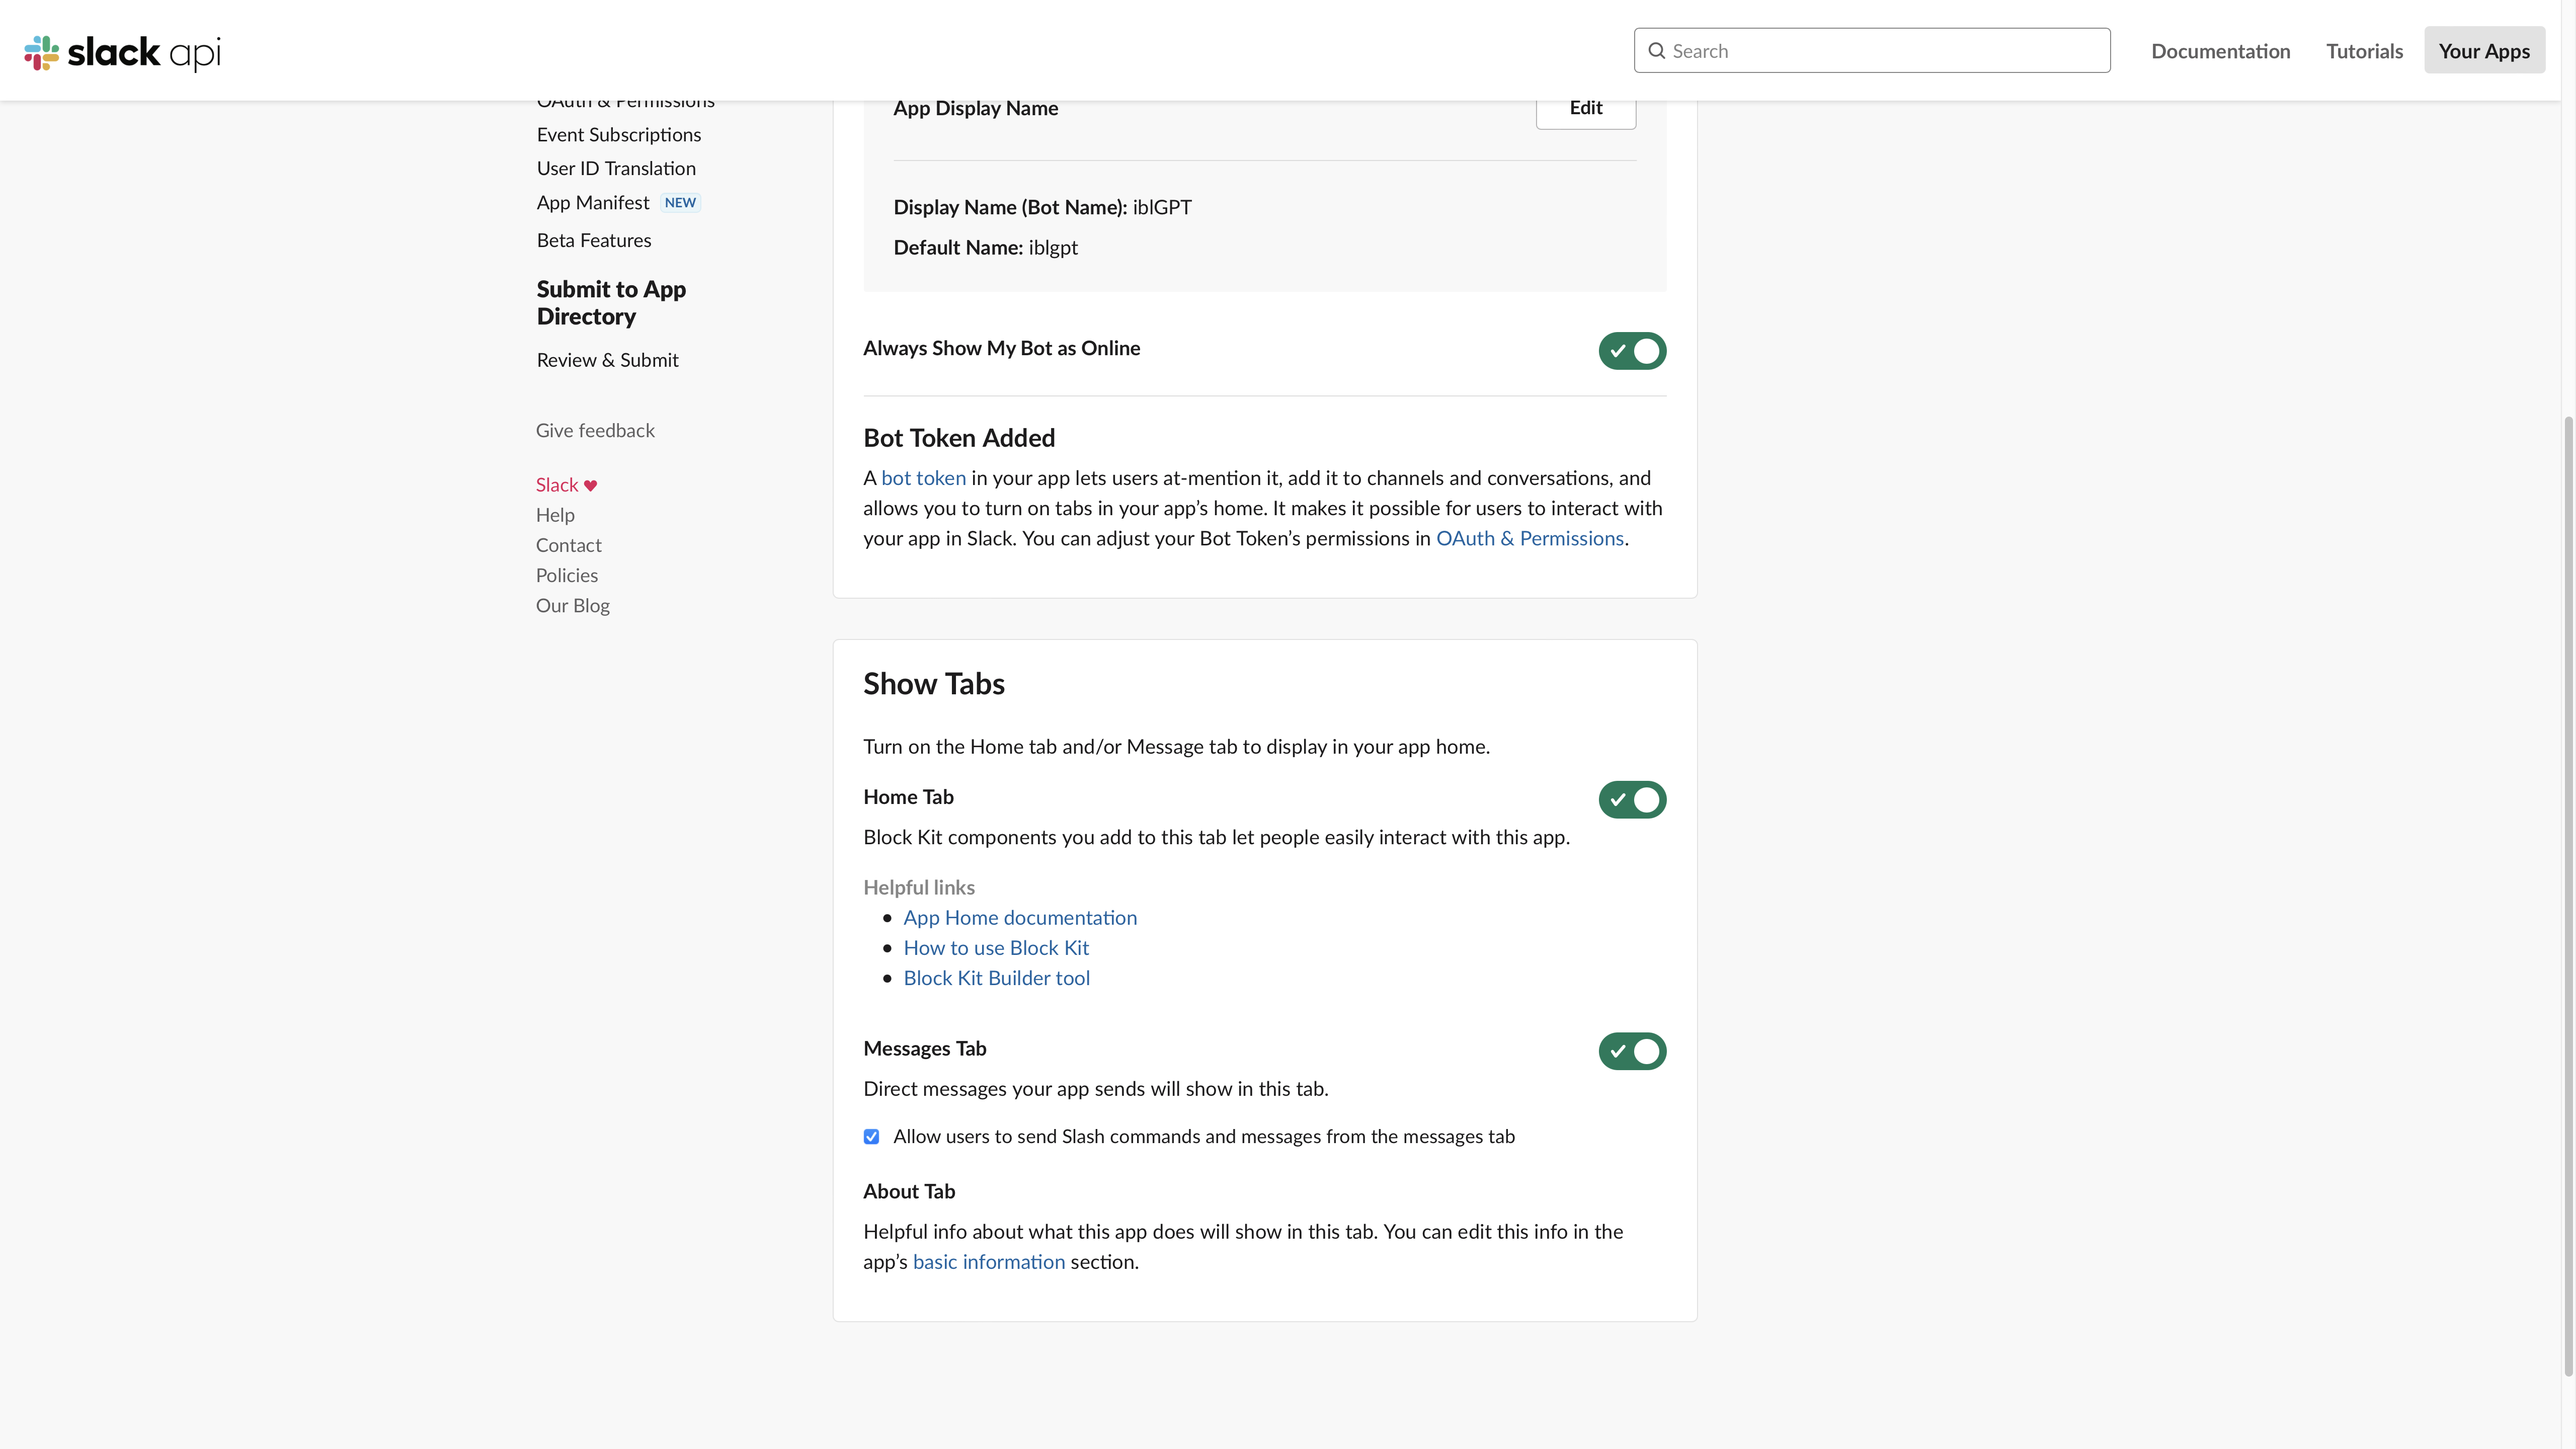Click the basic information link in About Tab
Screen dimensions: 2576x1449
[987, 1260]
